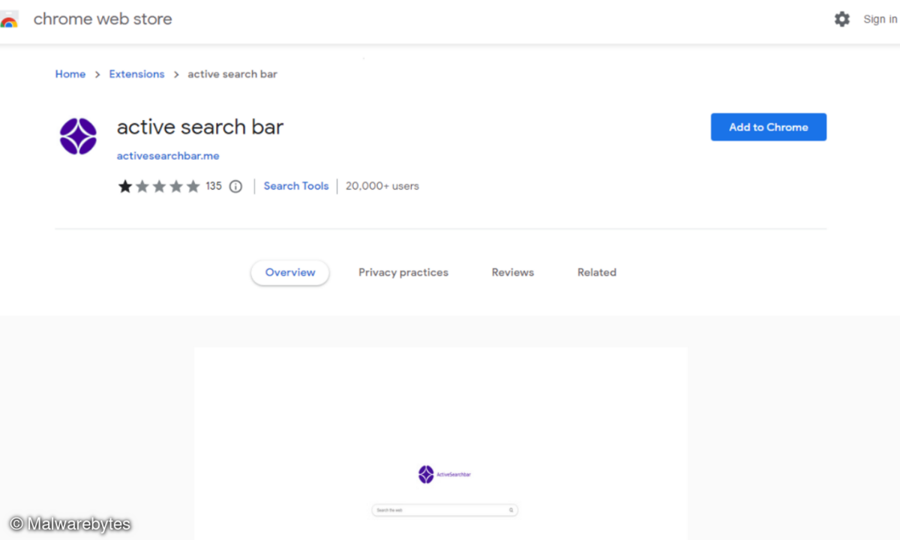The height and width of the screenshot is (540, 900).
Task: Click the Add to Chrome button
Action: (x=769, y=127)
